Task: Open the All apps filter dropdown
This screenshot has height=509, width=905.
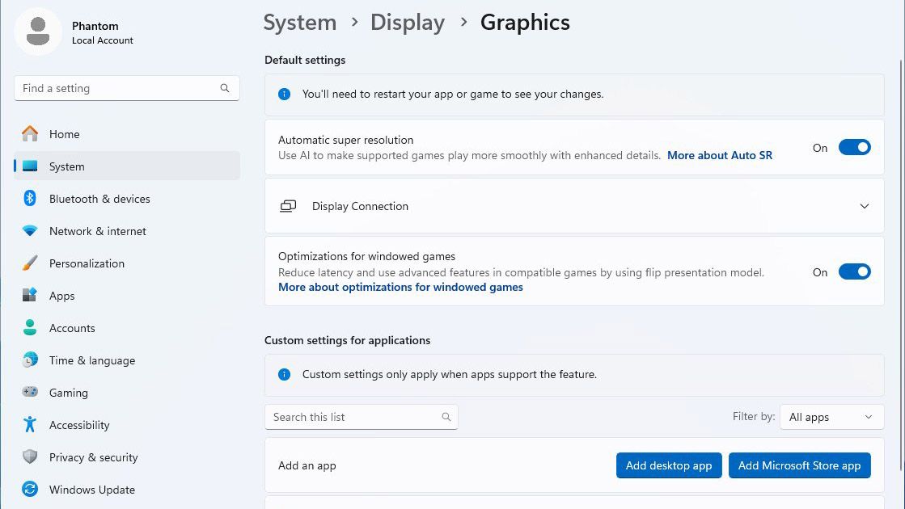Action: pyautogui.click(x=831, y=417)
